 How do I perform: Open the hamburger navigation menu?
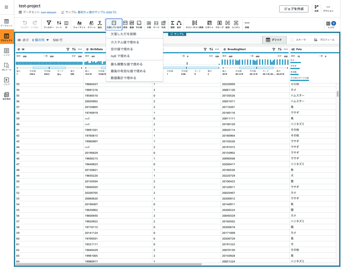7,7
